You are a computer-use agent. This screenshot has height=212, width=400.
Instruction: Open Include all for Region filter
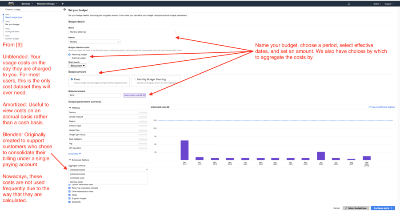coord(143,122)
